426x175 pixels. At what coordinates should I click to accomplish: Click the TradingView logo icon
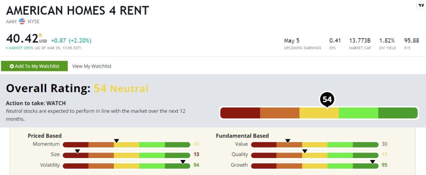pos(421,5)
